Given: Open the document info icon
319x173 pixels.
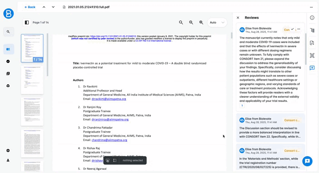Looking at the screenshot, I should [x=312, y=18].
